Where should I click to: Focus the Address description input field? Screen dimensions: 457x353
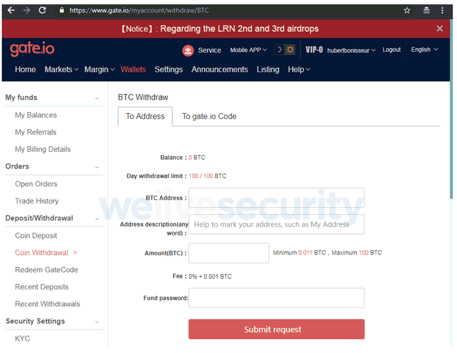276,224
